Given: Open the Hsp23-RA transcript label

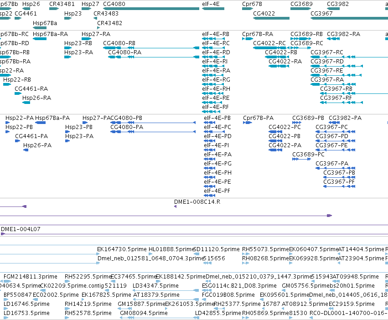Looking at the screenshot, I should pos(79,52).
